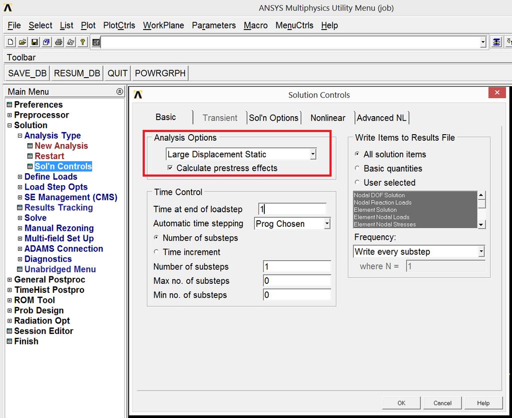Click the Save Analysis floppy disk icon
Screen dimensions: 512x418
pos(35,42)
